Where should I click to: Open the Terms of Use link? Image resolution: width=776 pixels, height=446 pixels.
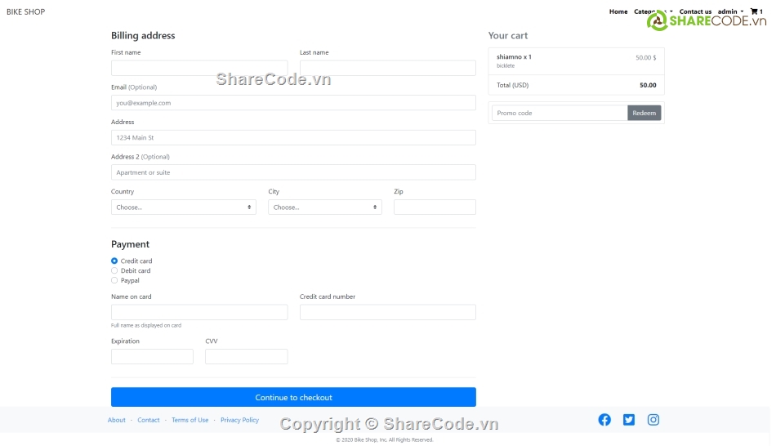[190, 421]
